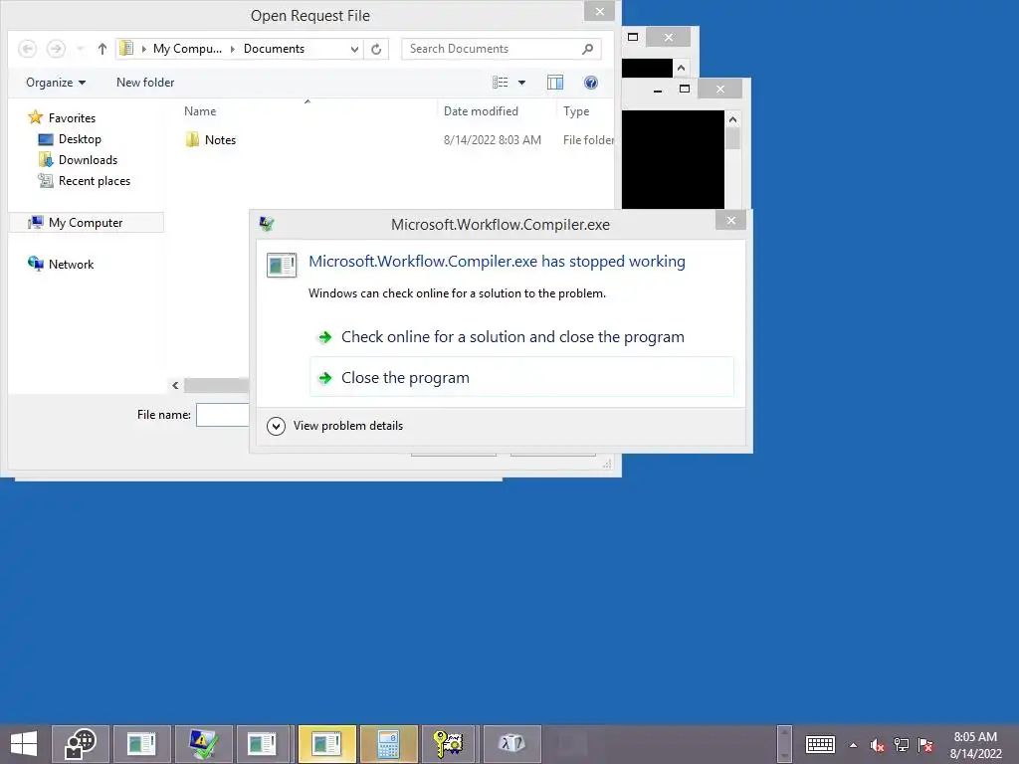Refresh the Documents folder listing

click(x=376, y=49)
